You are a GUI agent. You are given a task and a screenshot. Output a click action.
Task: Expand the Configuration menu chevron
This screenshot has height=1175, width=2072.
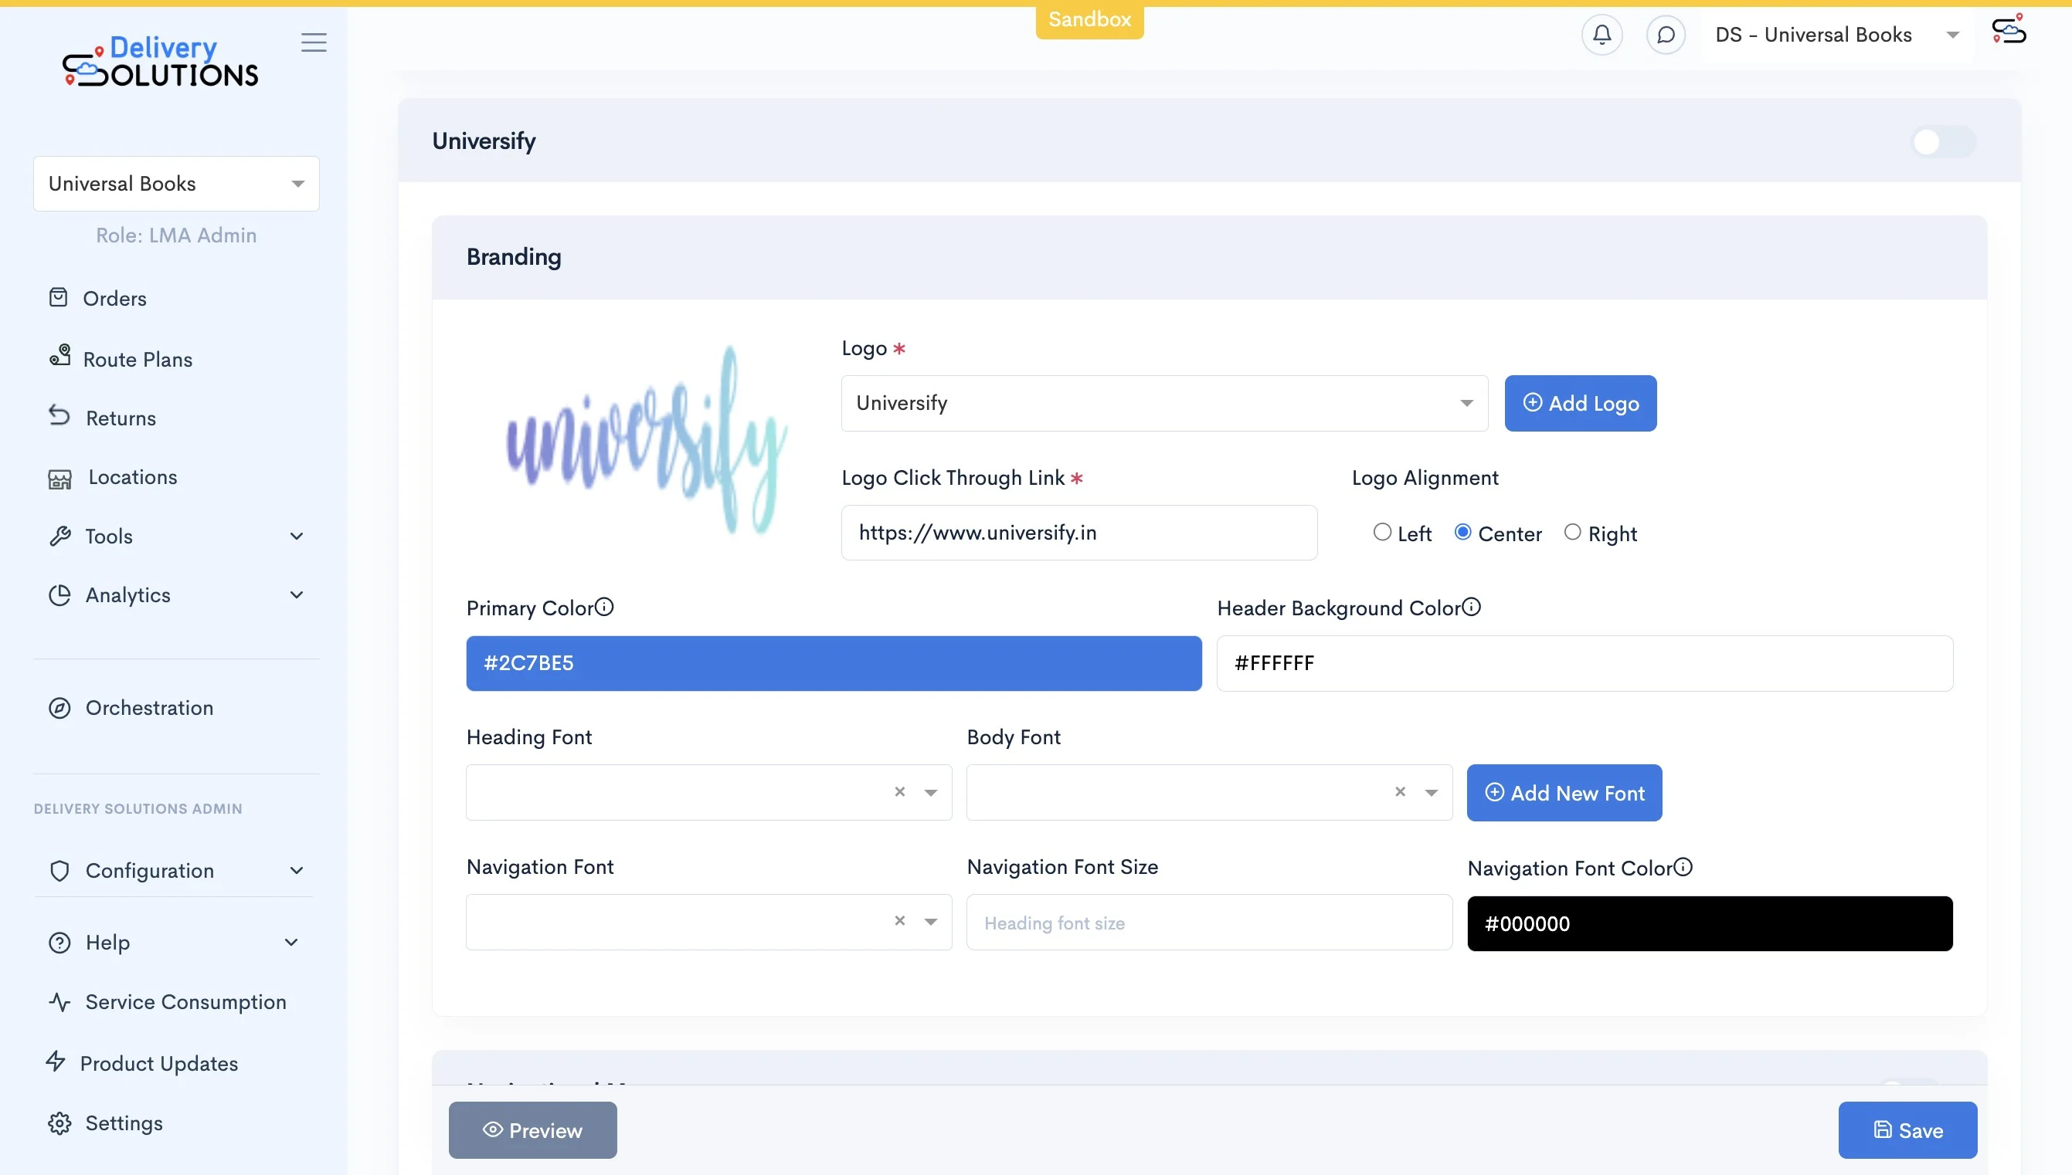[x=297, y=871]
